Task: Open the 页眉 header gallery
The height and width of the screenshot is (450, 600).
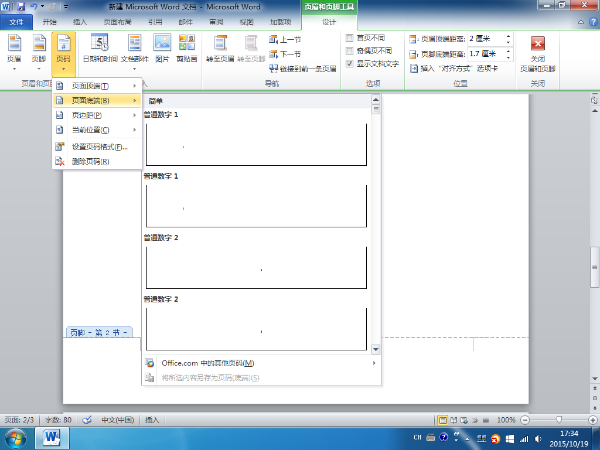Action: pos(14,53)
